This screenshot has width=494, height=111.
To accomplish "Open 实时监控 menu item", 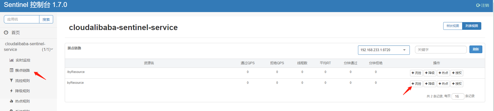I will click(23, 60).
